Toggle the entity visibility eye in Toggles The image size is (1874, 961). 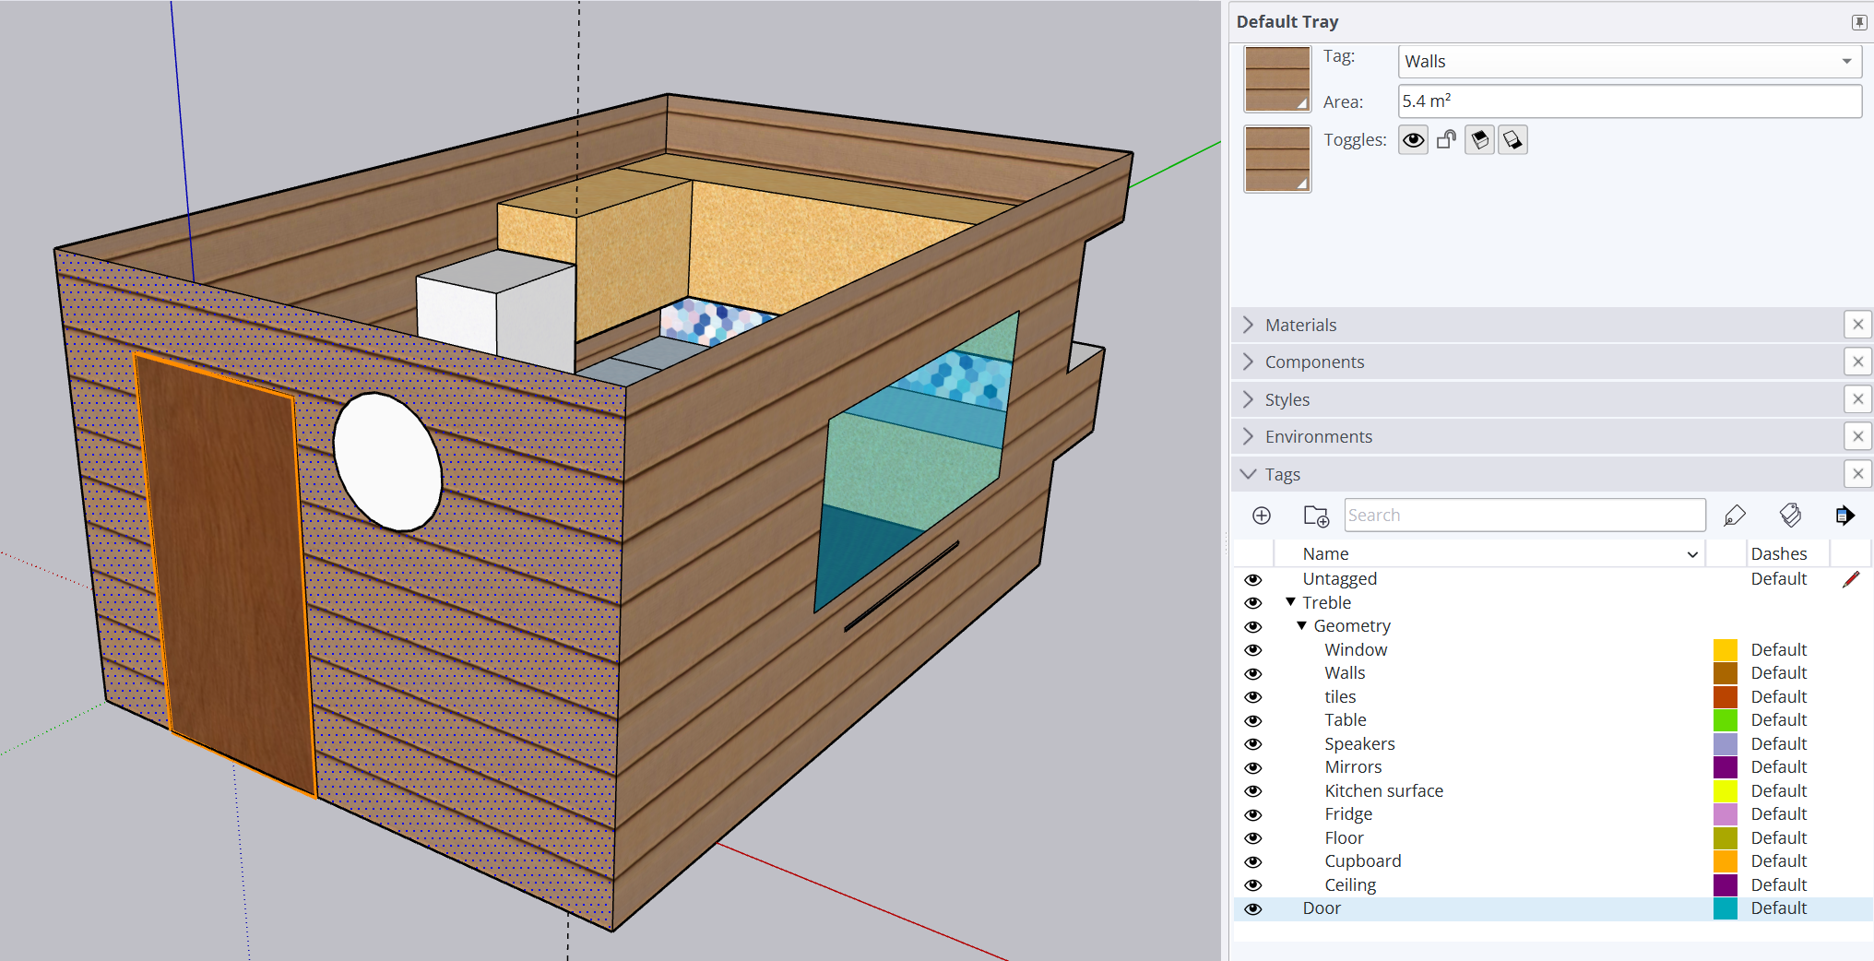point(1413,140)
